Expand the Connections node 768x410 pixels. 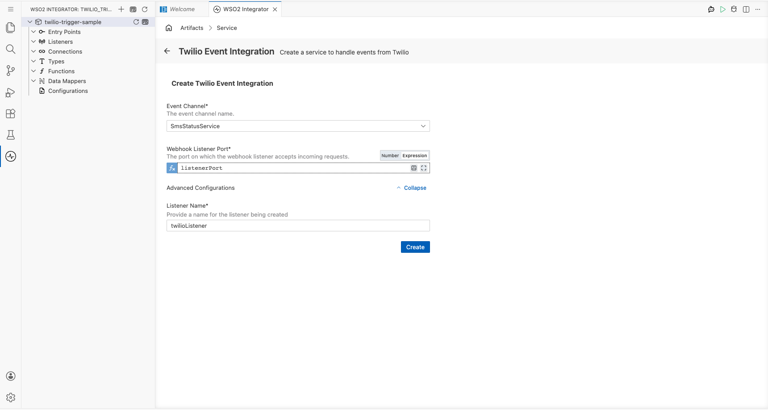(33, 51)
